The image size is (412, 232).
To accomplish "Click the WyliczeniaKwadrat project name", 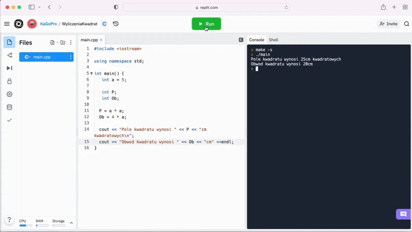I will [x=80, y=24].
